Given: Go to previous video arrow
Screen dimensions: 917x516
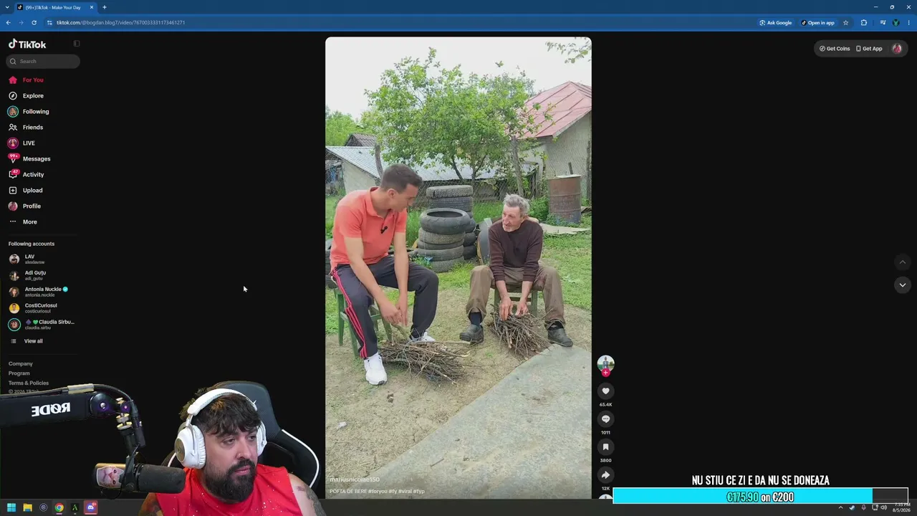Looking at the screenshot, I should point(902,262).
